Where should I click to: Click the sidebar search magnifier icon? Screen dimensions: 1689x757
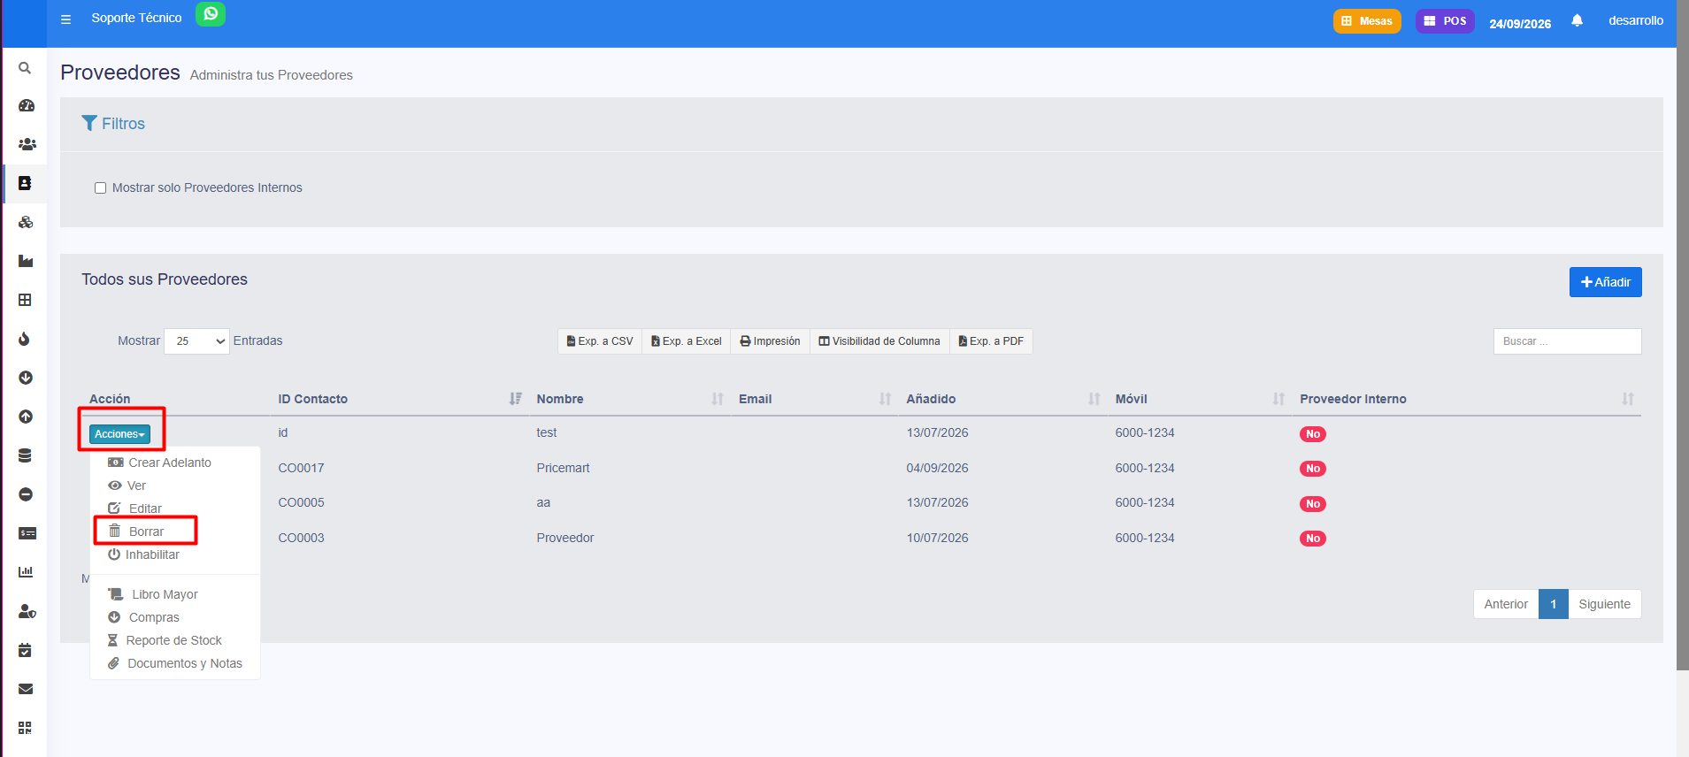coord(25,68)
